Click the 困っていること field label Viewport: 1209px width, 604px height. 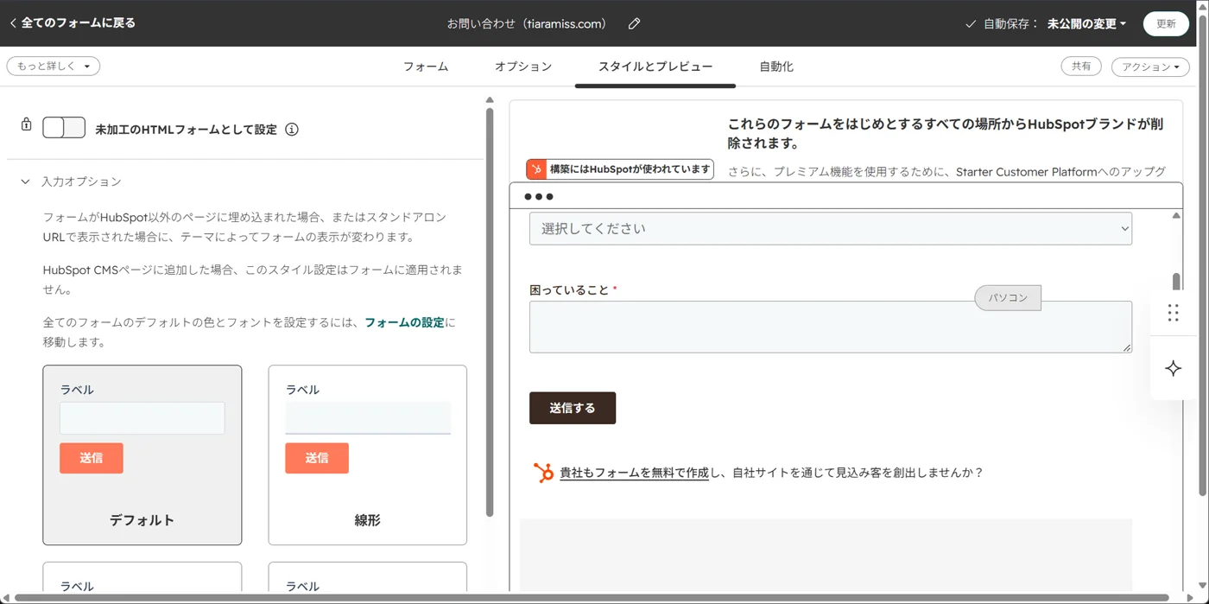(x=569, y=290)
